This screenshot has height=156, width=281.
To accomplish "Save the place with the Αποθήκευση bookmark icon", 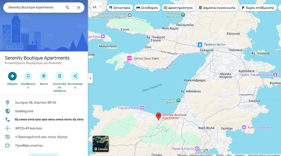I will pos(28,76).
